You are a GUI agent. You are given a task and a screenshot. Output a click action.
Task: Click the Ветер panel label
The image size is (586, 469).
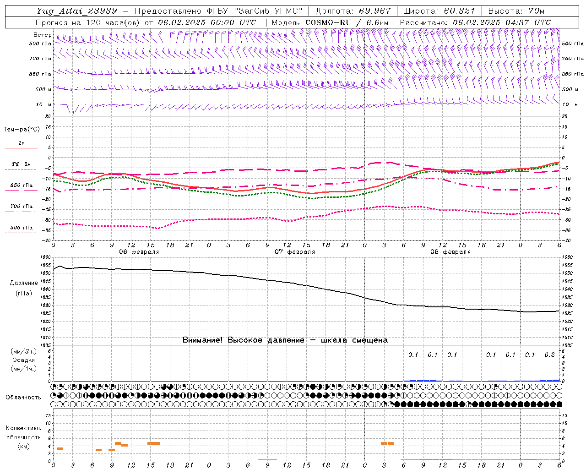(42, 35)
